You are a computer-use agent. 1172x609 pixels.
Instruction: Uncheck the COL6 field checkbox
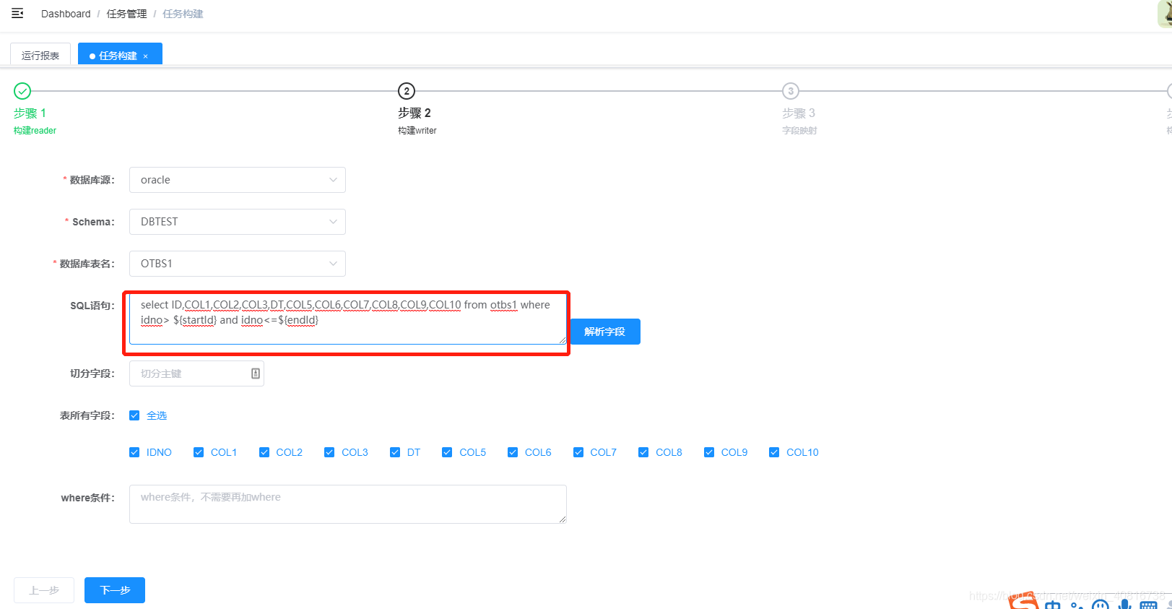click(513, 452)
